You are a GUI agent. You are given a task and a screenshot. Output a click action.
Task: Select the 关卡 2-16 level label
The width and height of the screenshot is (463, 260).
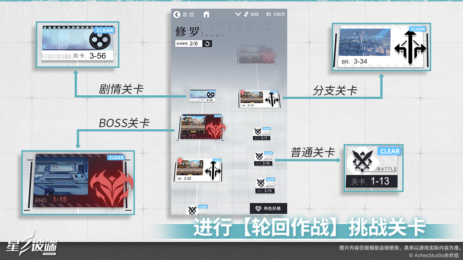[263, 163]
